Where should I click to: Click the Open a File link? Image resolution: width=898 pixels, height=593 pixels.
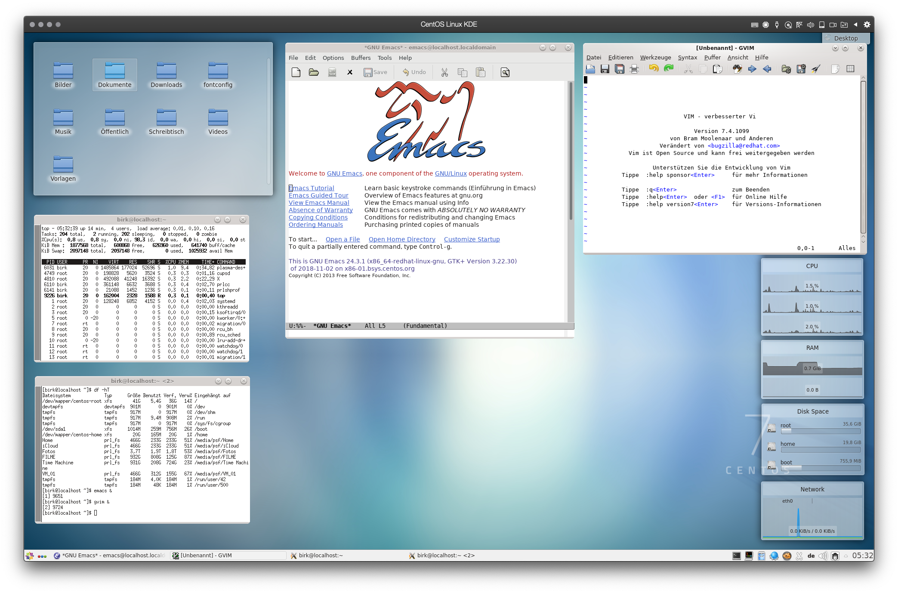(x=343, y=239)
